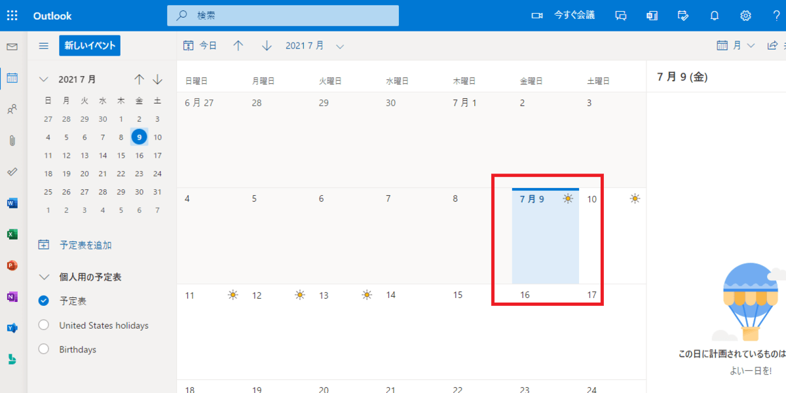
Task: Click weather sun icon on July 11
Action: pos(233,295)
